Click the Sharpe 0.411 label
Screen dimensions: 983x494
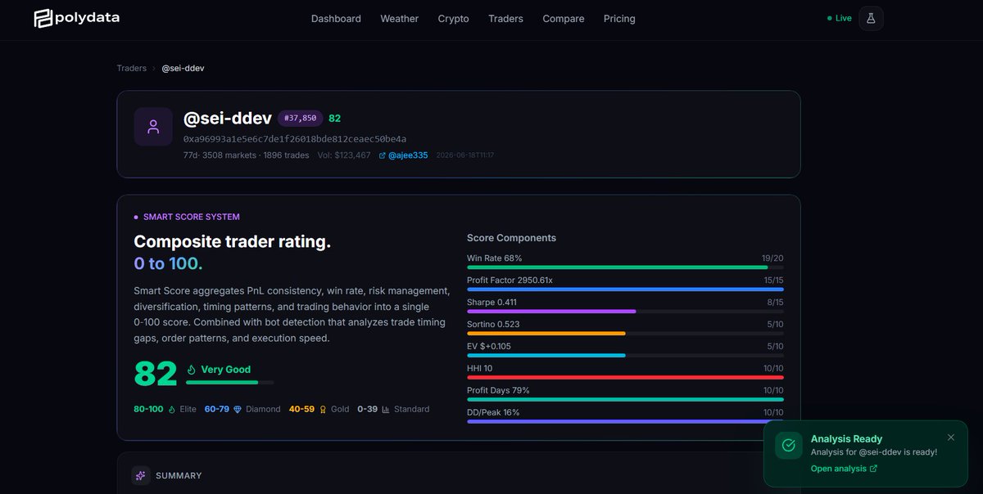pyautogui.click(x=491, y=302)
